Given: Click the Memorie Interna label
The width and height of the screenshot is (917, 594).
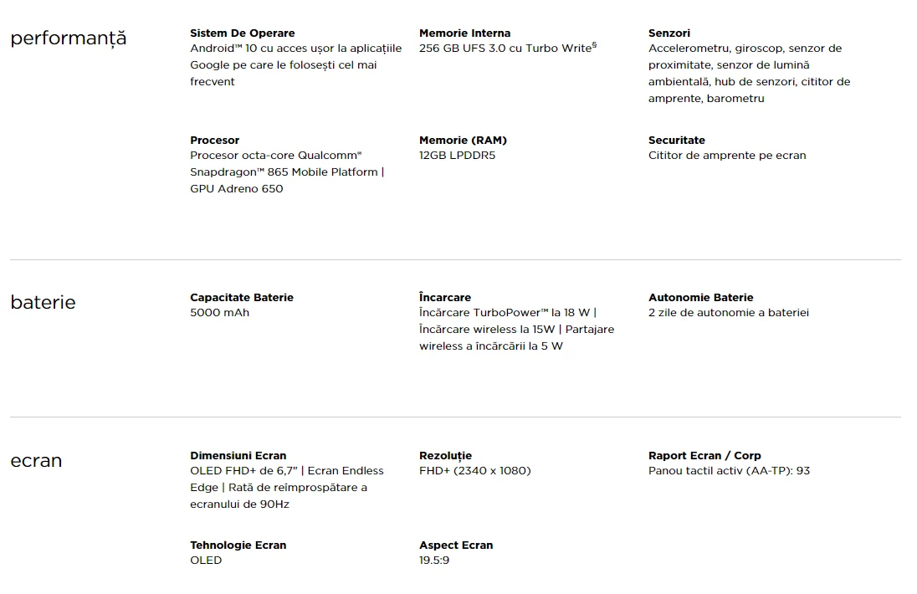Looking at the screenshot, I should coord(465,33).
